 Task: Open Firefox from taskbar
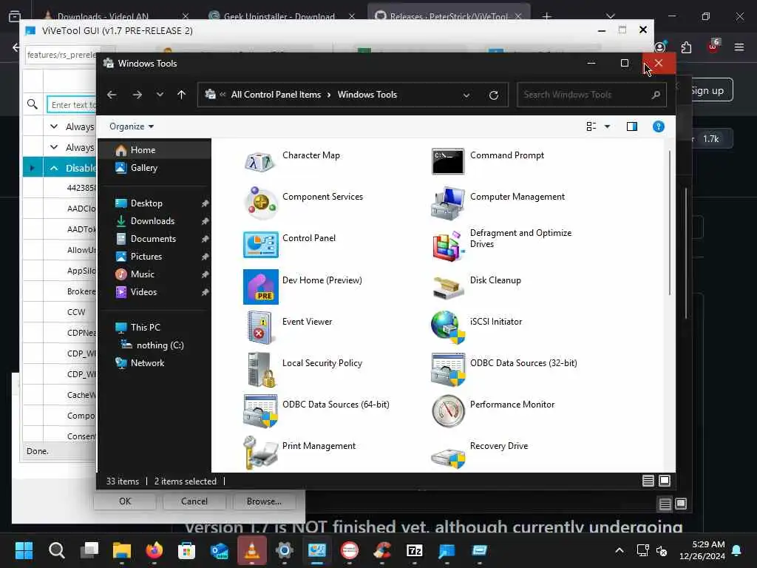click(154, 550)
